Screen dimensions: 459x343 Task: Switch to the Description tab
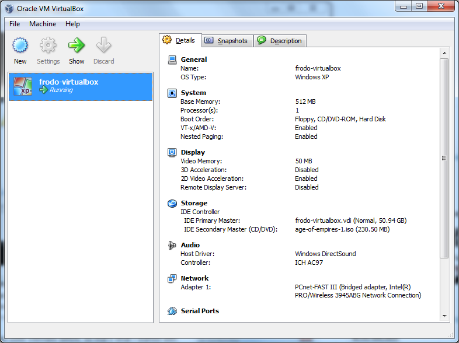[x=280, y=41]
